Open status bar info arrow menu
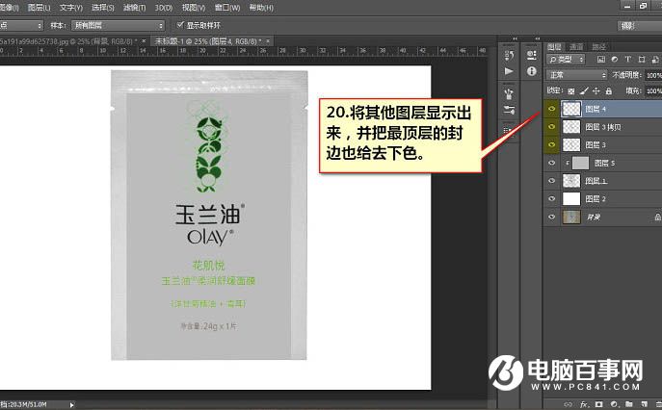 click(x=71, y=404)
